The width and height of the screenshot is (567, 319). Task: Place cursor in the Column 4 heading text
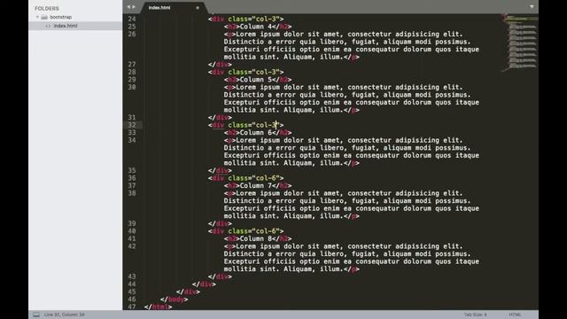pyautogui.click(x=256, y=27)
